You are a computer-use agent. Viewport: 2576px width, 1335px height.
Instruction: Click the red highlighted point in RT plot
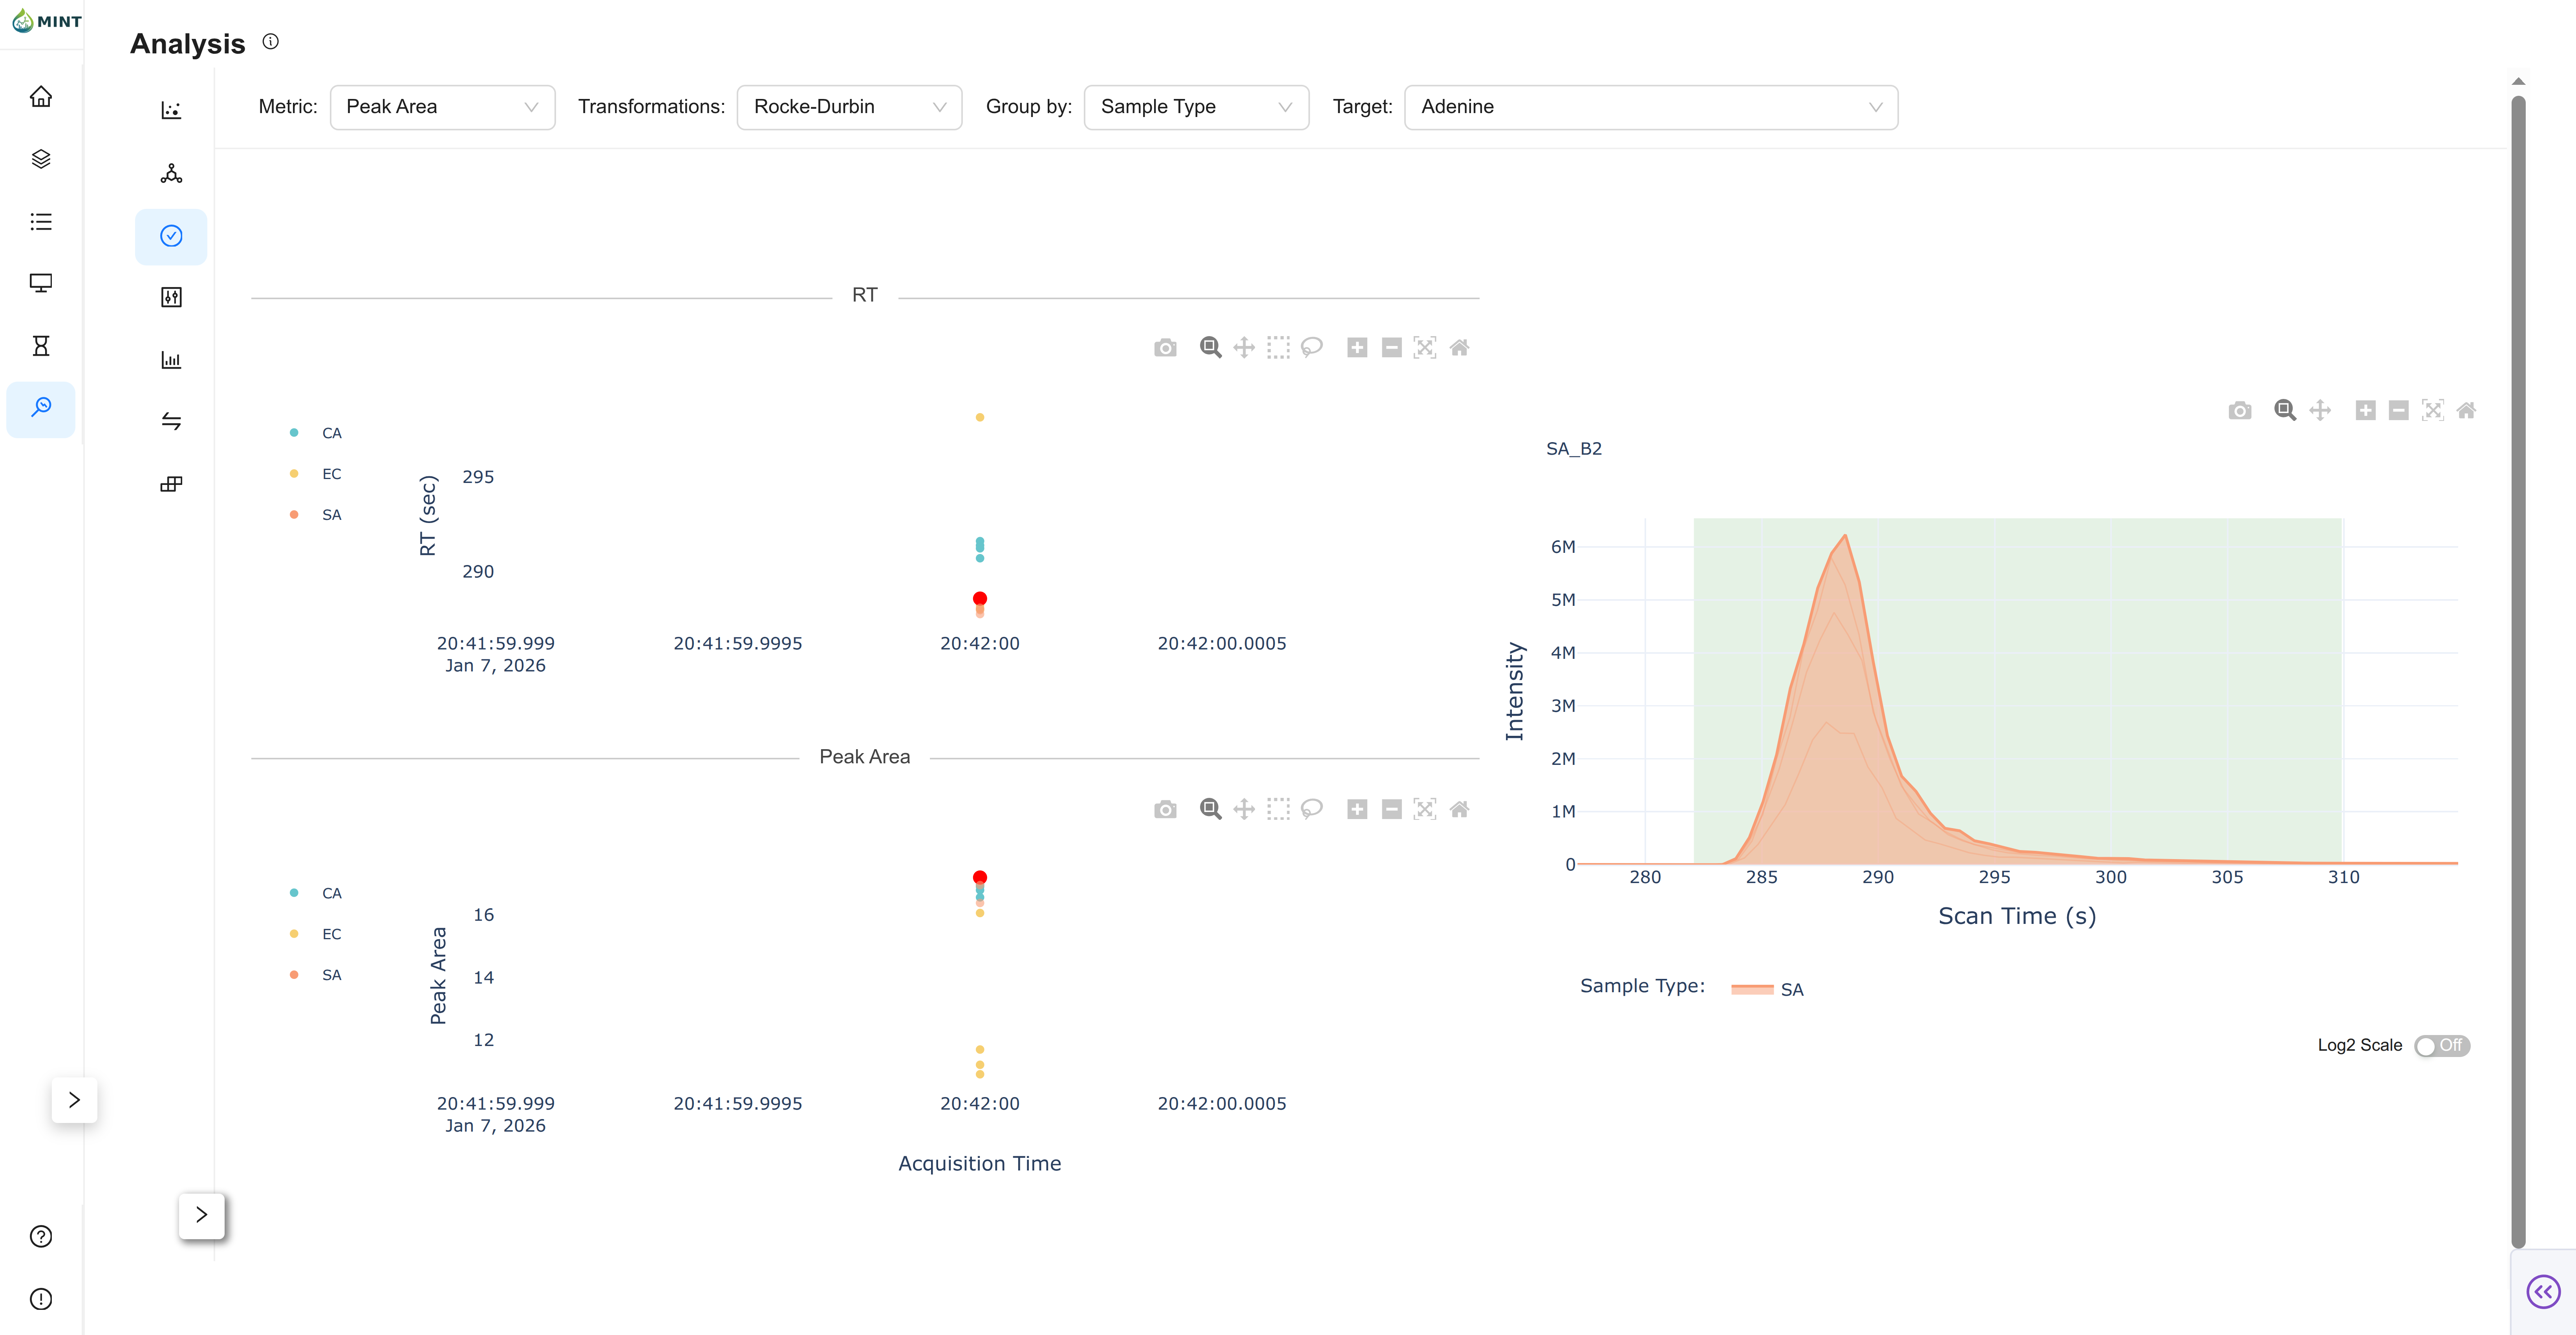pos(980,599)
